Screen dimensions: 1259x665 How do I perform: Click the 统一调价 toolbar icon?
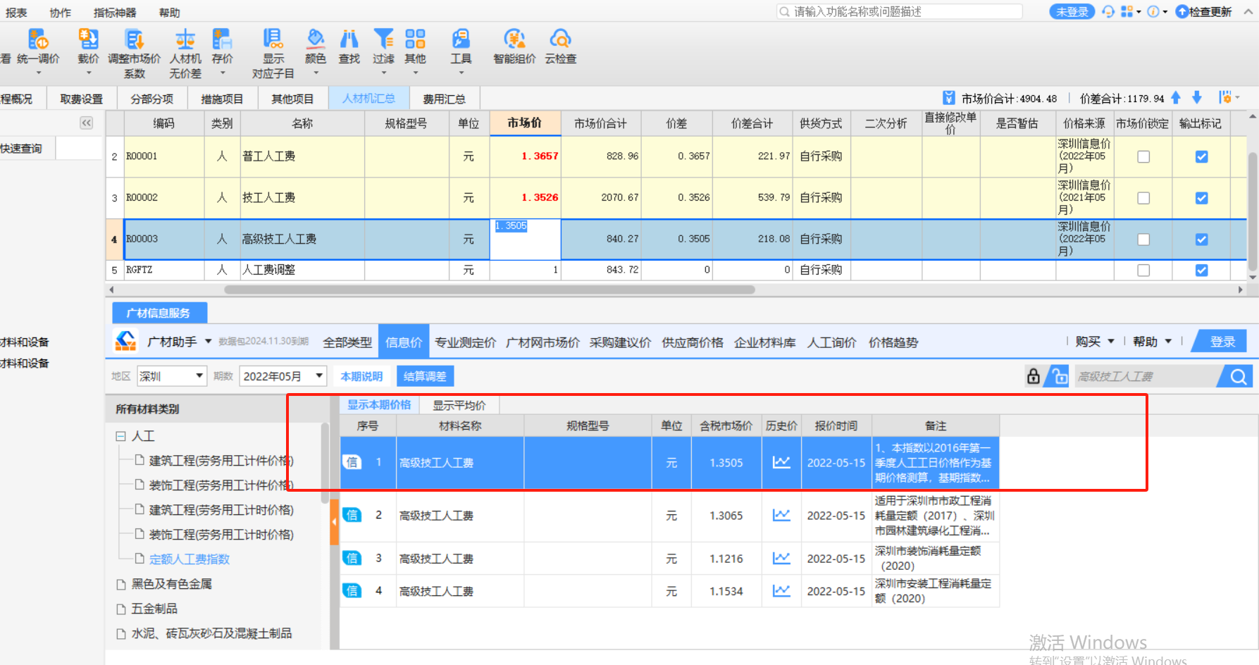38,39
